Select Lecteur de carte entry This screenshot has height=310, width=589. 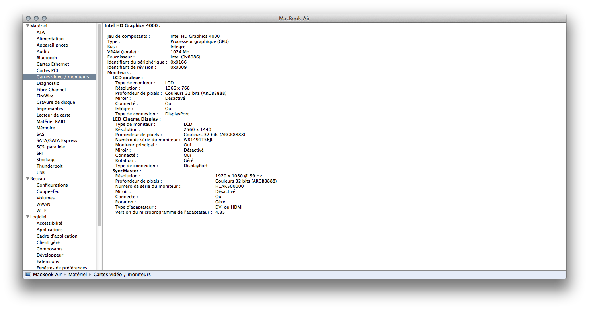click(54, 115)
